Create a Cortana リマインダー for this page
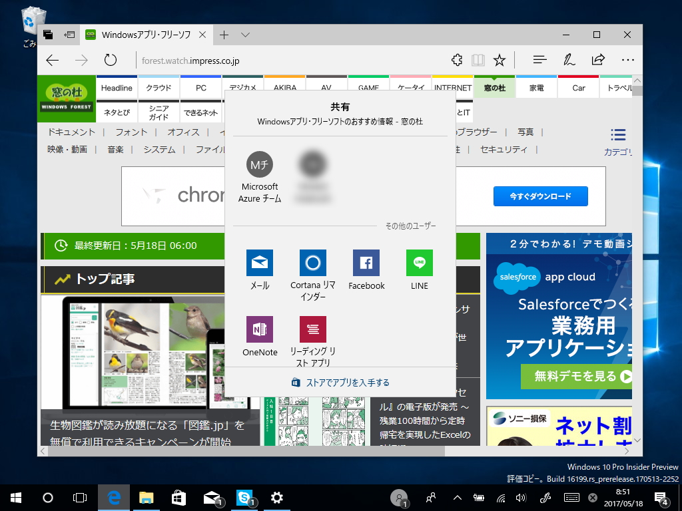682x511 pixels. point(312,262)
